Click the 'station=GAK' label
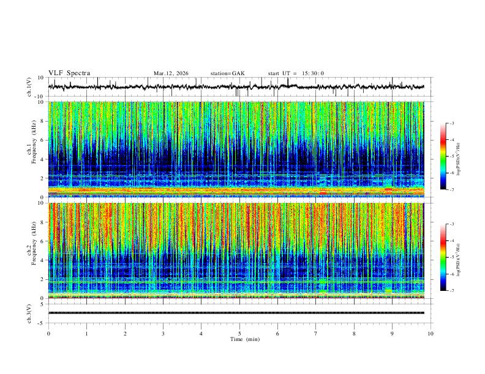485x374 pixels. 227,73
